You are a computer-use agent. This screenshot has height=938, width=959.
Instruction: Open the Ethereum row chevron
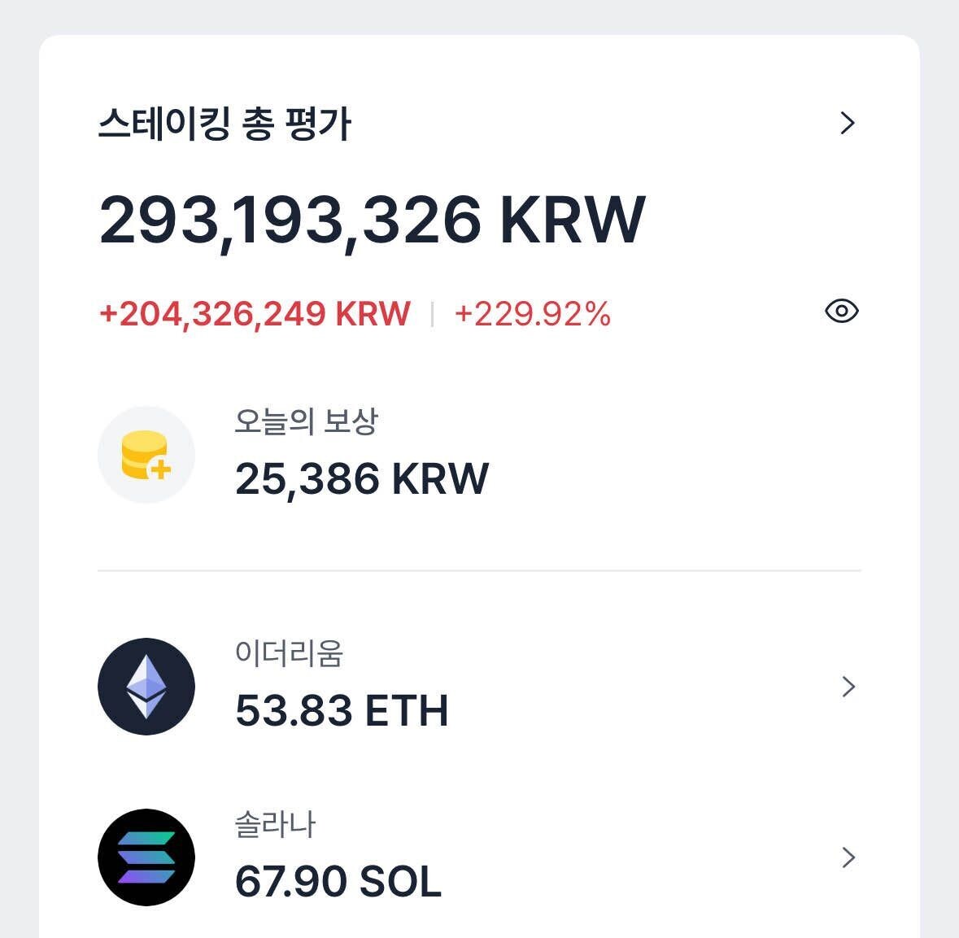pos(849,686)
